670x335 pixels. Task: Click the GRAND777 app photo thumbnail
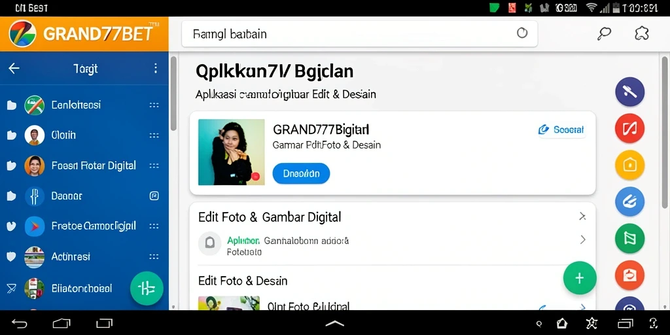pos(232,152)
